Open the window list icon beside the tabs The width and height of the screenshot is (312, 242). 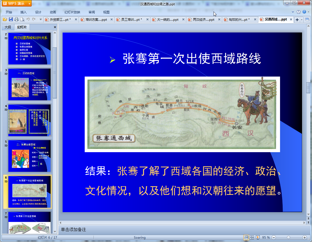(307, 19)
